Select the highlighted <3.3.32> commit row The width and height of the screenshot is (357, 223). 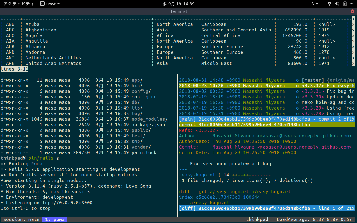[x=267, y=86]
